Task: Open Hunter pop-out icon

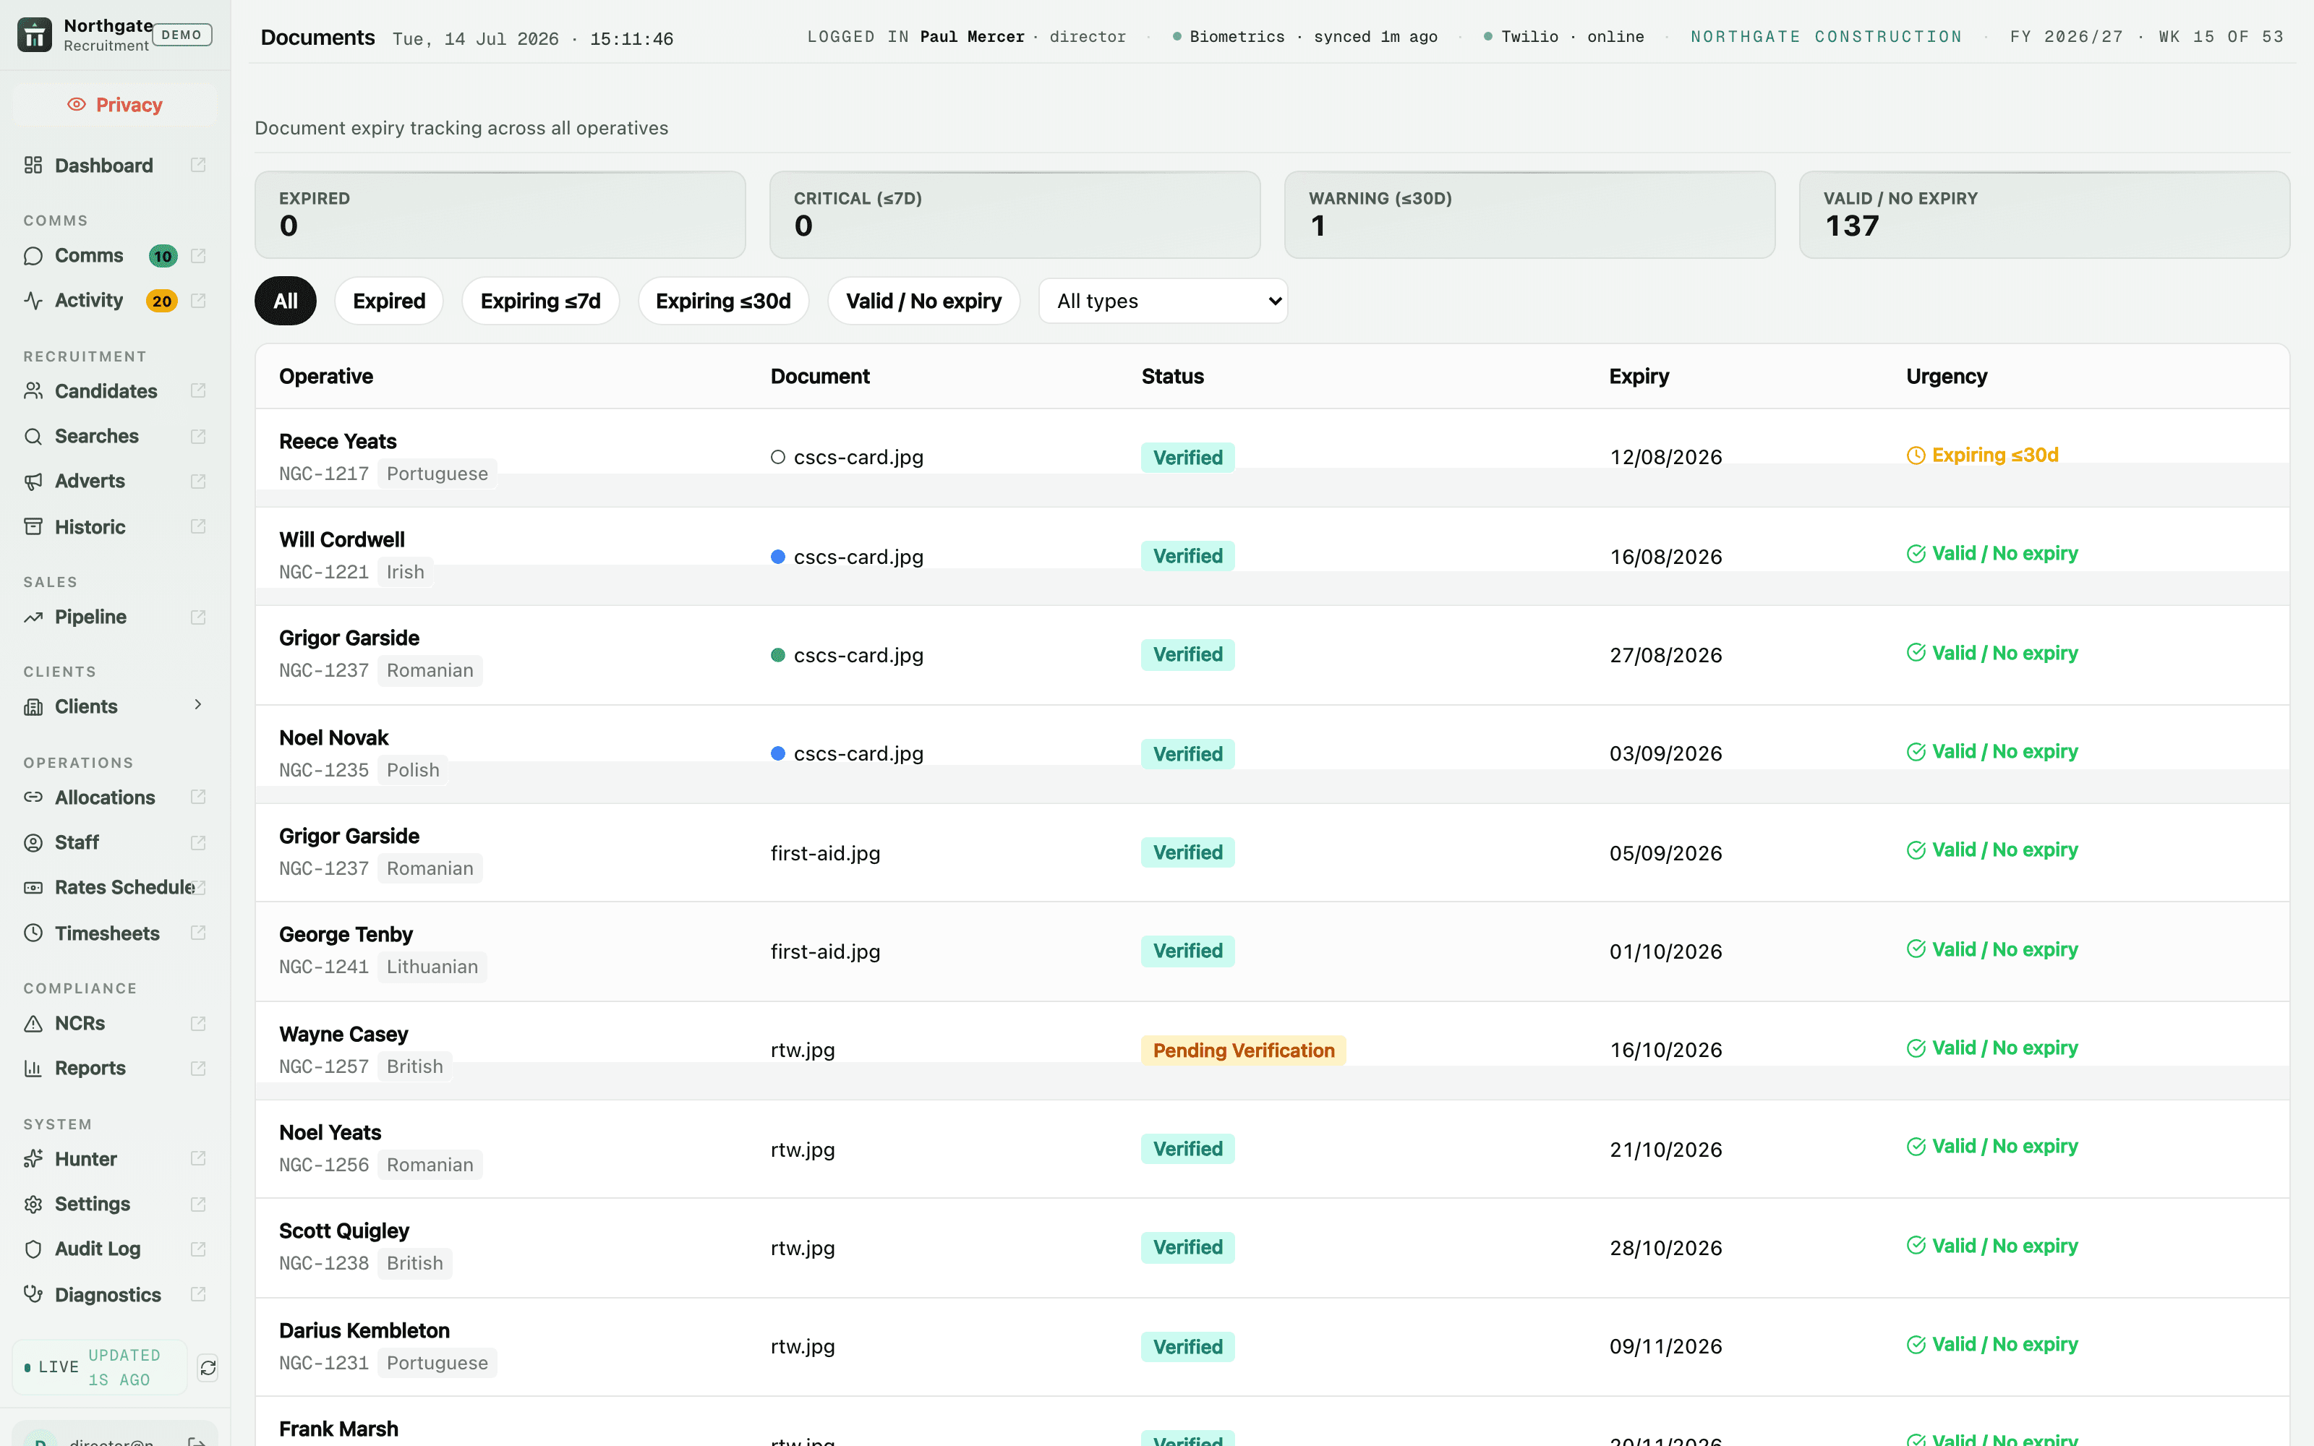Action: [198, 1159]
